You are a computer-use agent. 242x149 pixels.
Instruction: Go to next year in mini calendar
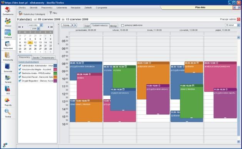point(52,27)
